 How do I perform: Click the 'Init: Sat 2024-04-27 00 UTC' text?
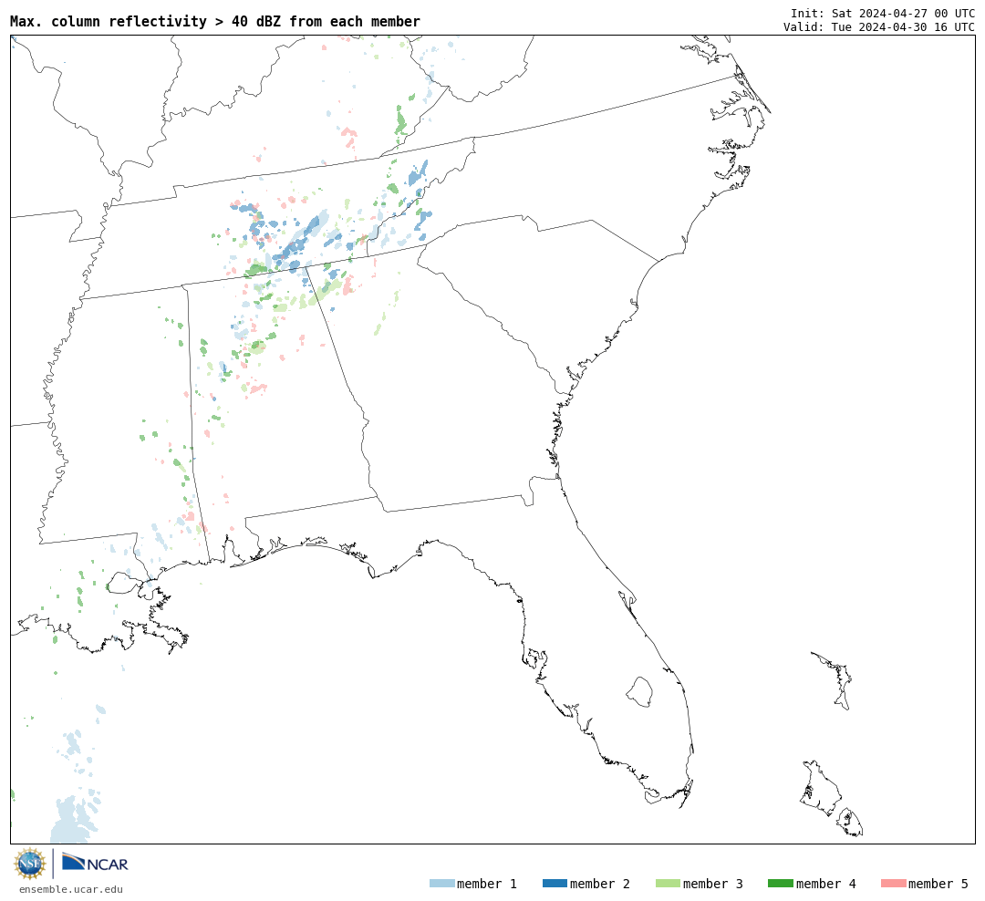[883, 13]
